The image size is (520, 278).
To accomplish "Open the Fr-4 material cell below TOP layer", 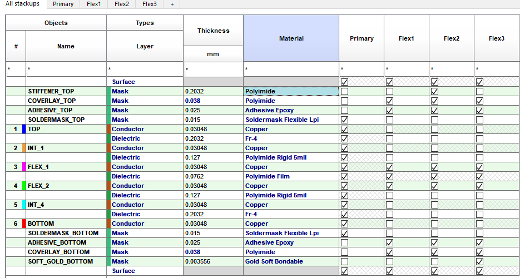I will point(291,138).
